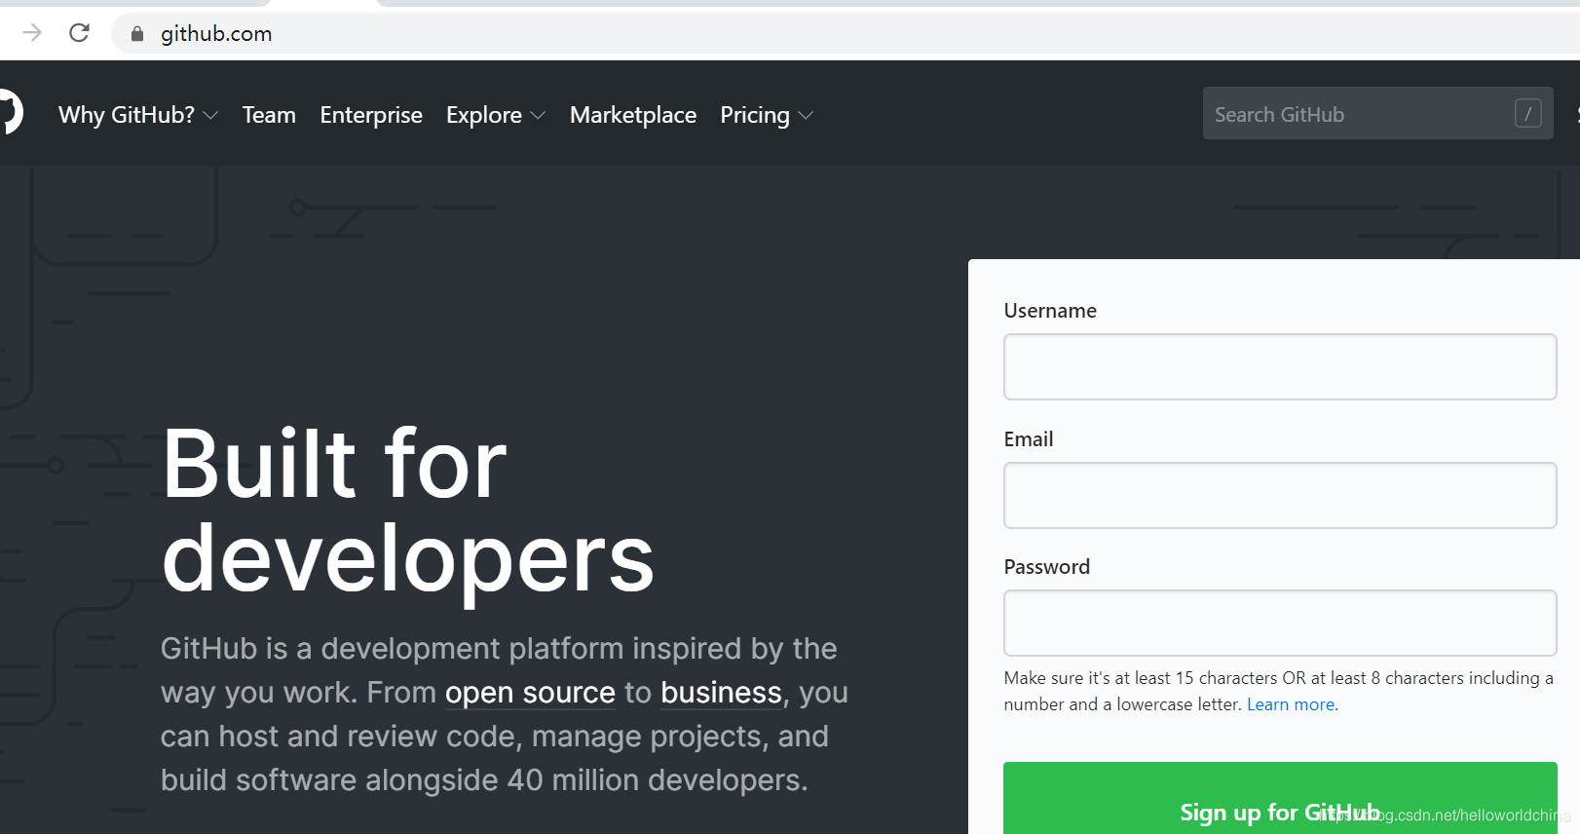Open the Marketplace nav item
This screenshot has width=1580, height=834.
tap(633, 115)
